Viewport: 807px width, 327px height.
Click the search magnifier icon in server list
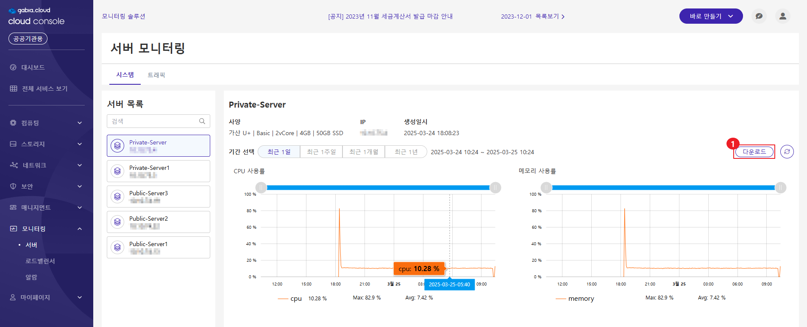[202, 121]
